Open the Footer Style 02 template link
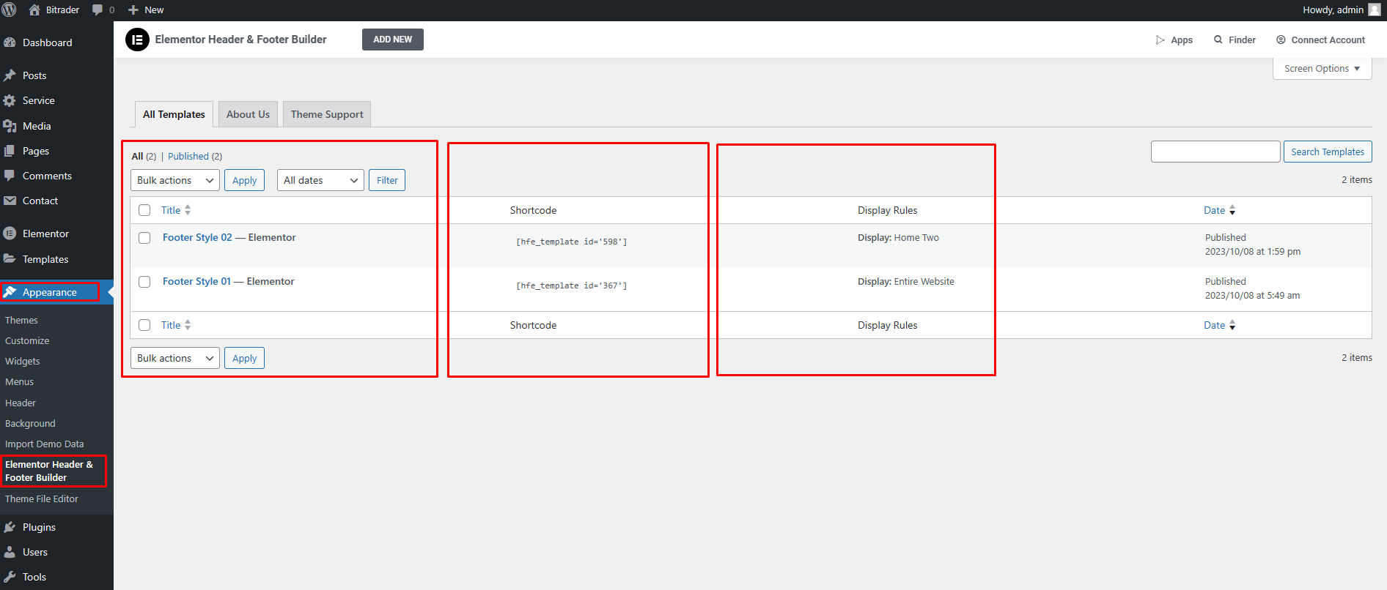 (197, 237)
